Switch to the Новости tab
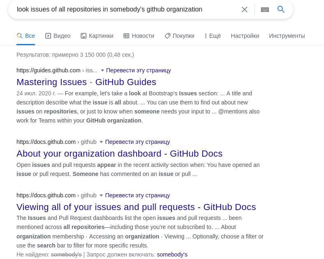The image size is (324, 259). (139, 36)
